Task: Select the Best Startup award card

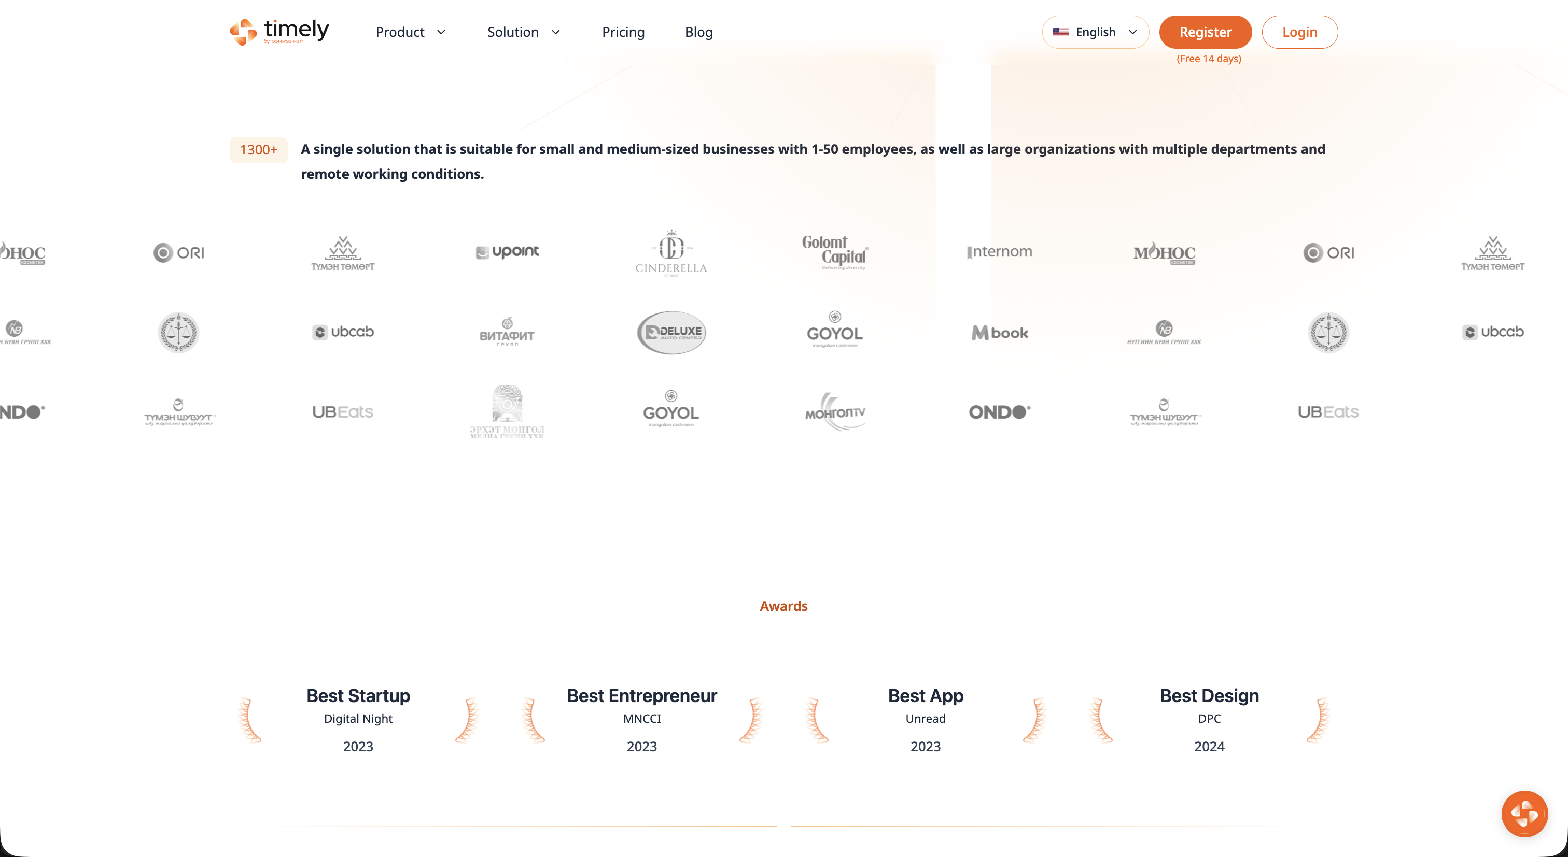Action: coord(358,720)
